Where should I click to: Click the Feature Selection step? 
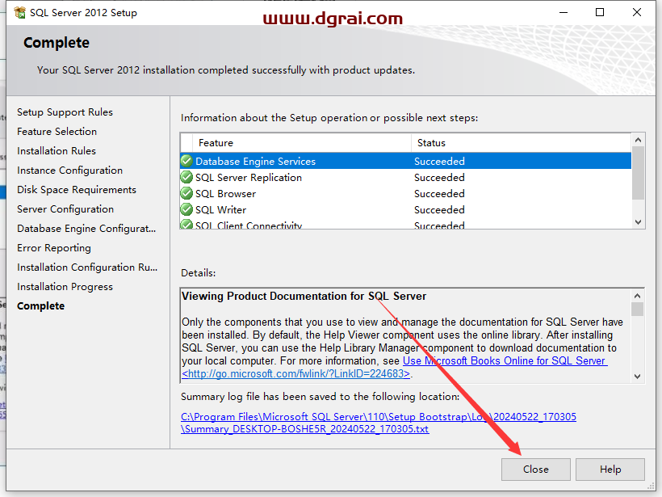point(57,132)
